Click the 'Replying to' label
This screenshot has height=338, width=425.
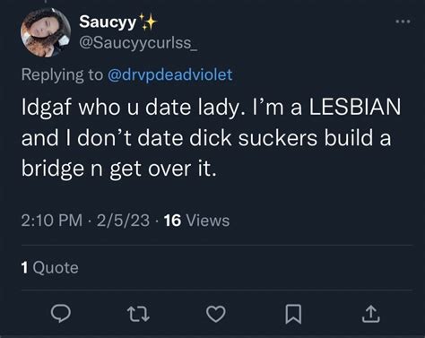tap(62, 74)
